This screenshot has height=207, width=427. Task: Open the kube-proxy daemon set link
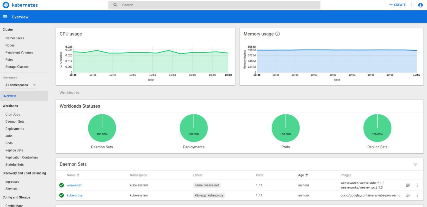point(75,195)
